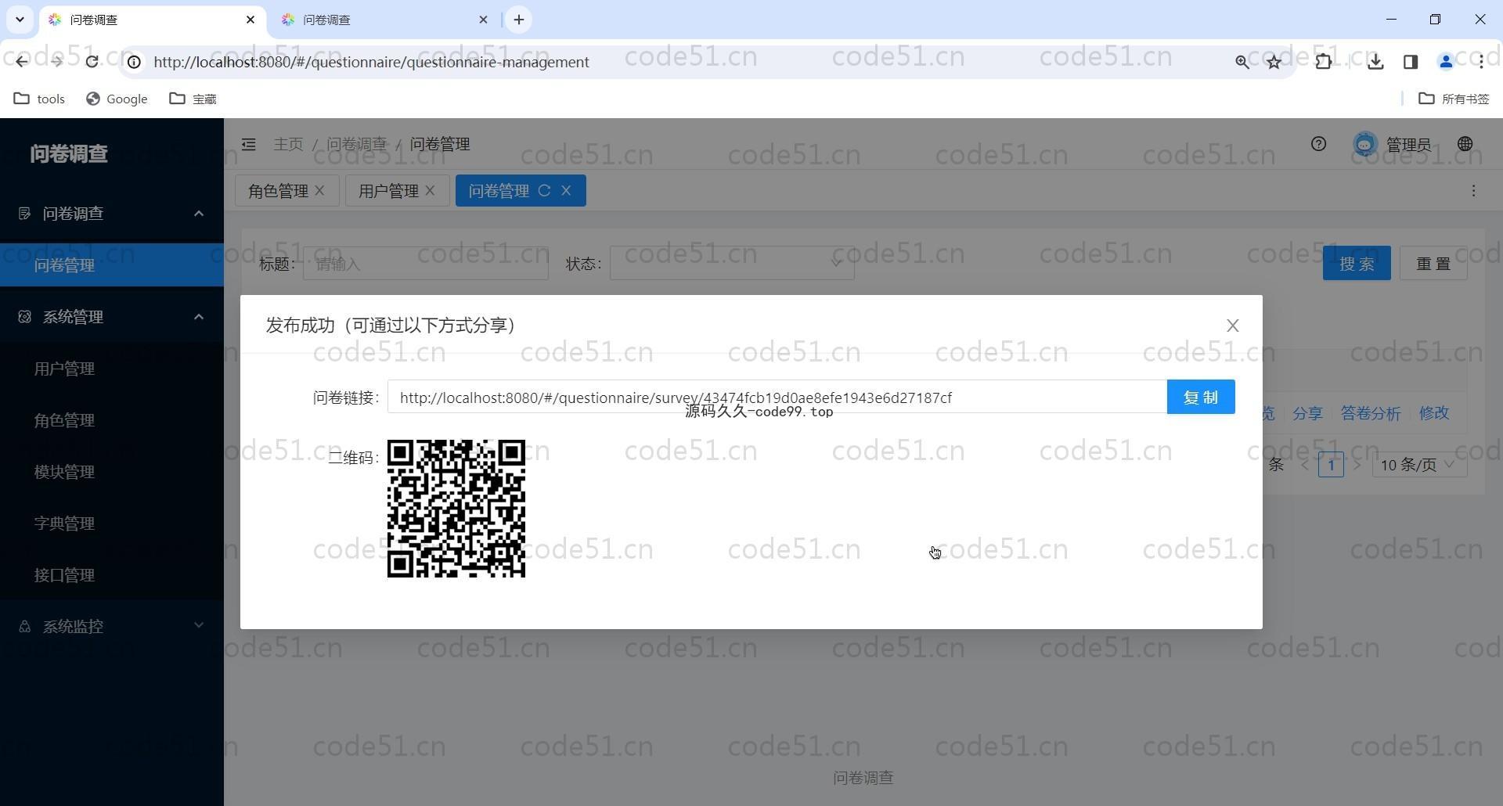Open the 状态 dropdown

tap(732, 264)
